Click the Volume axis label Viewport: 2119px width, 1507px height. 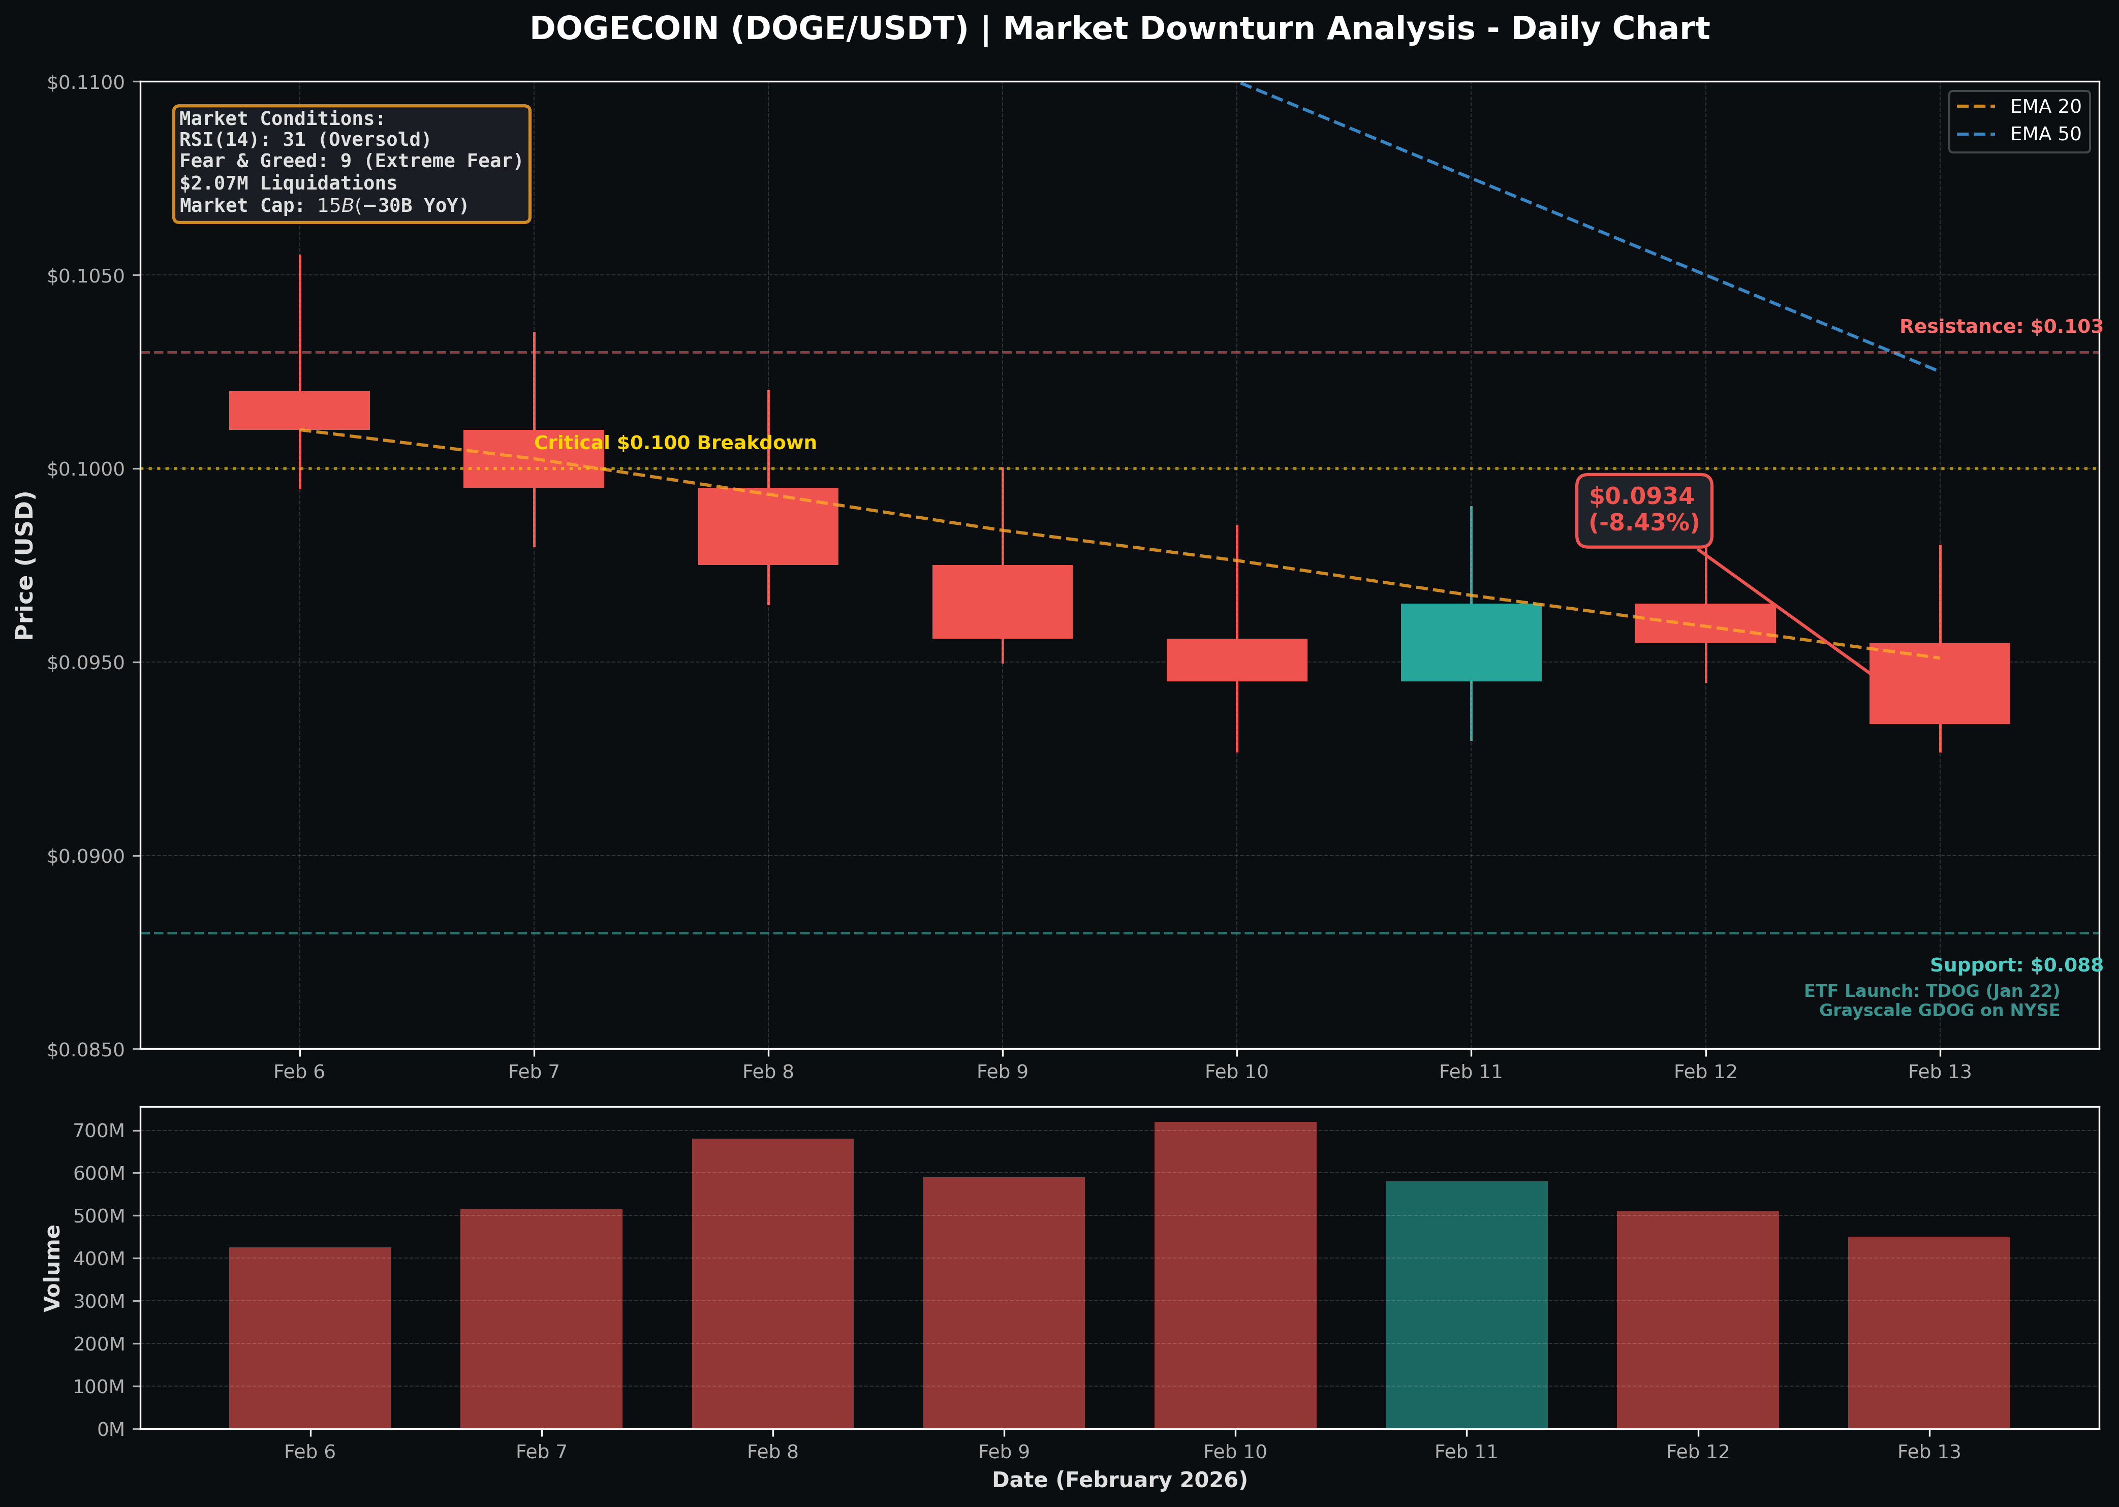(53, 1268)
